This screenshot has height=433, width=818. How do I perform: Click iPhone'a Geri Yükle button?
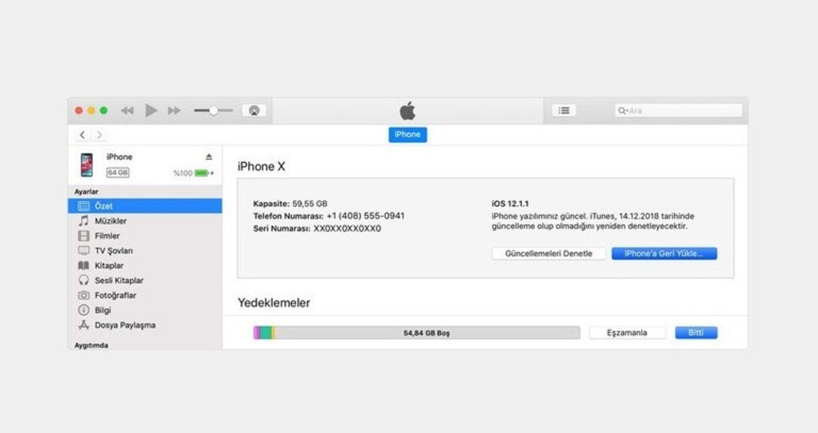[x=665, y=253]
